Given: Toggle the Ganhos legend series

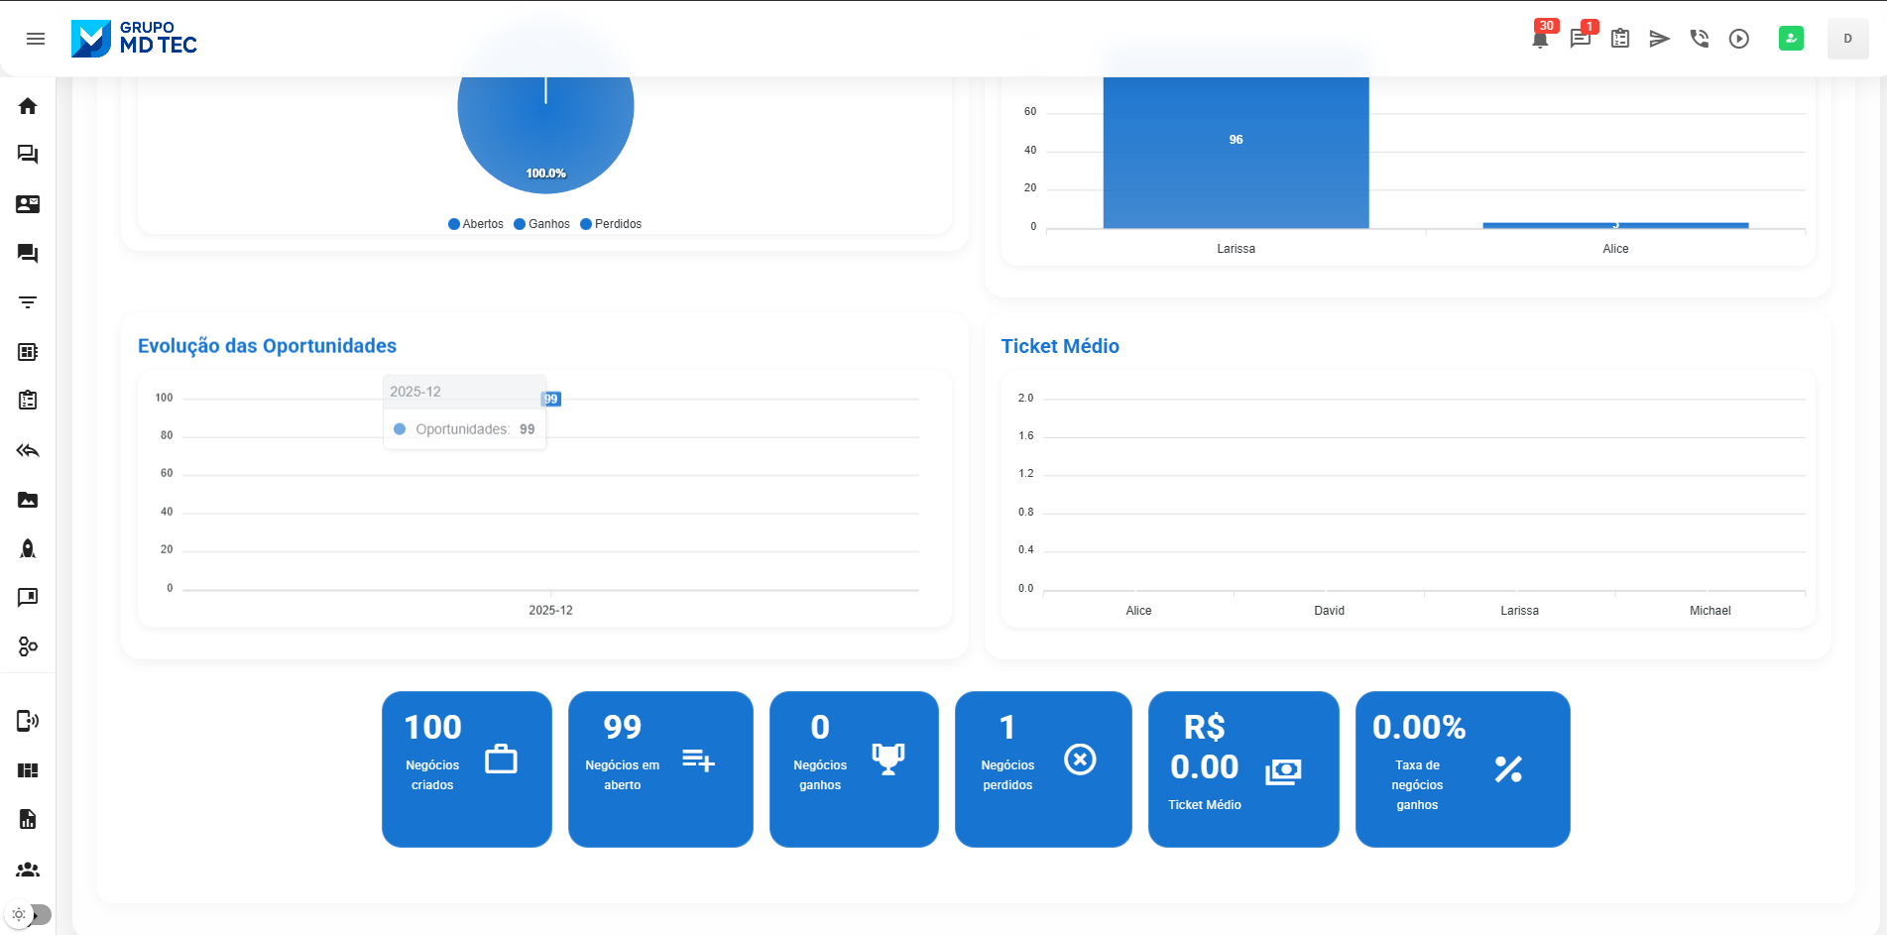Looking at the screenshot, I should point(541,224).
